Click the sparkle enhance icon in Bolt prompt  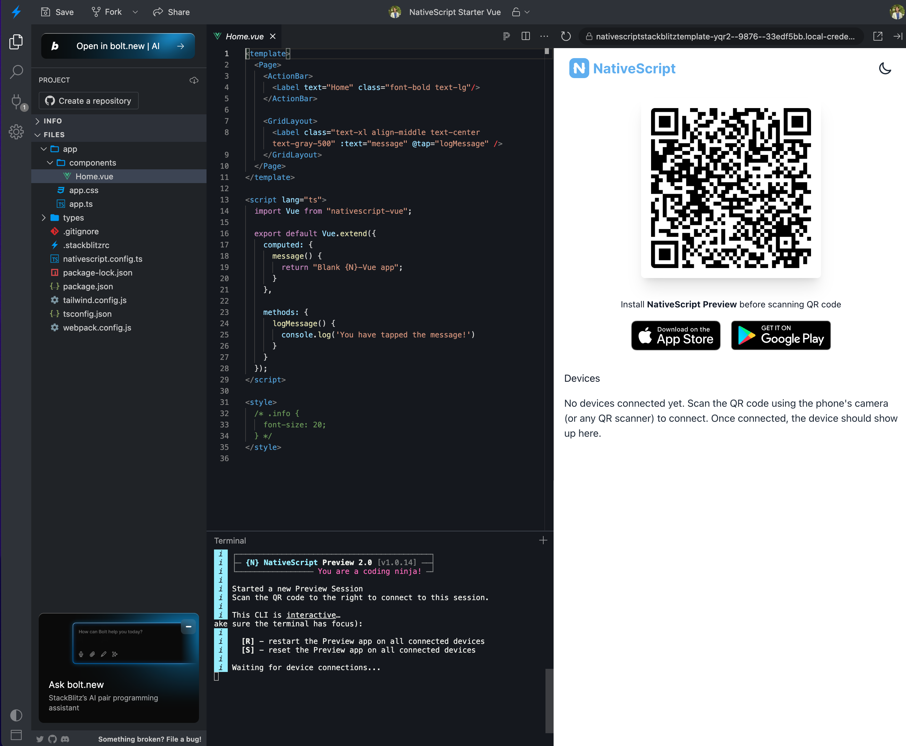point(114,654)
